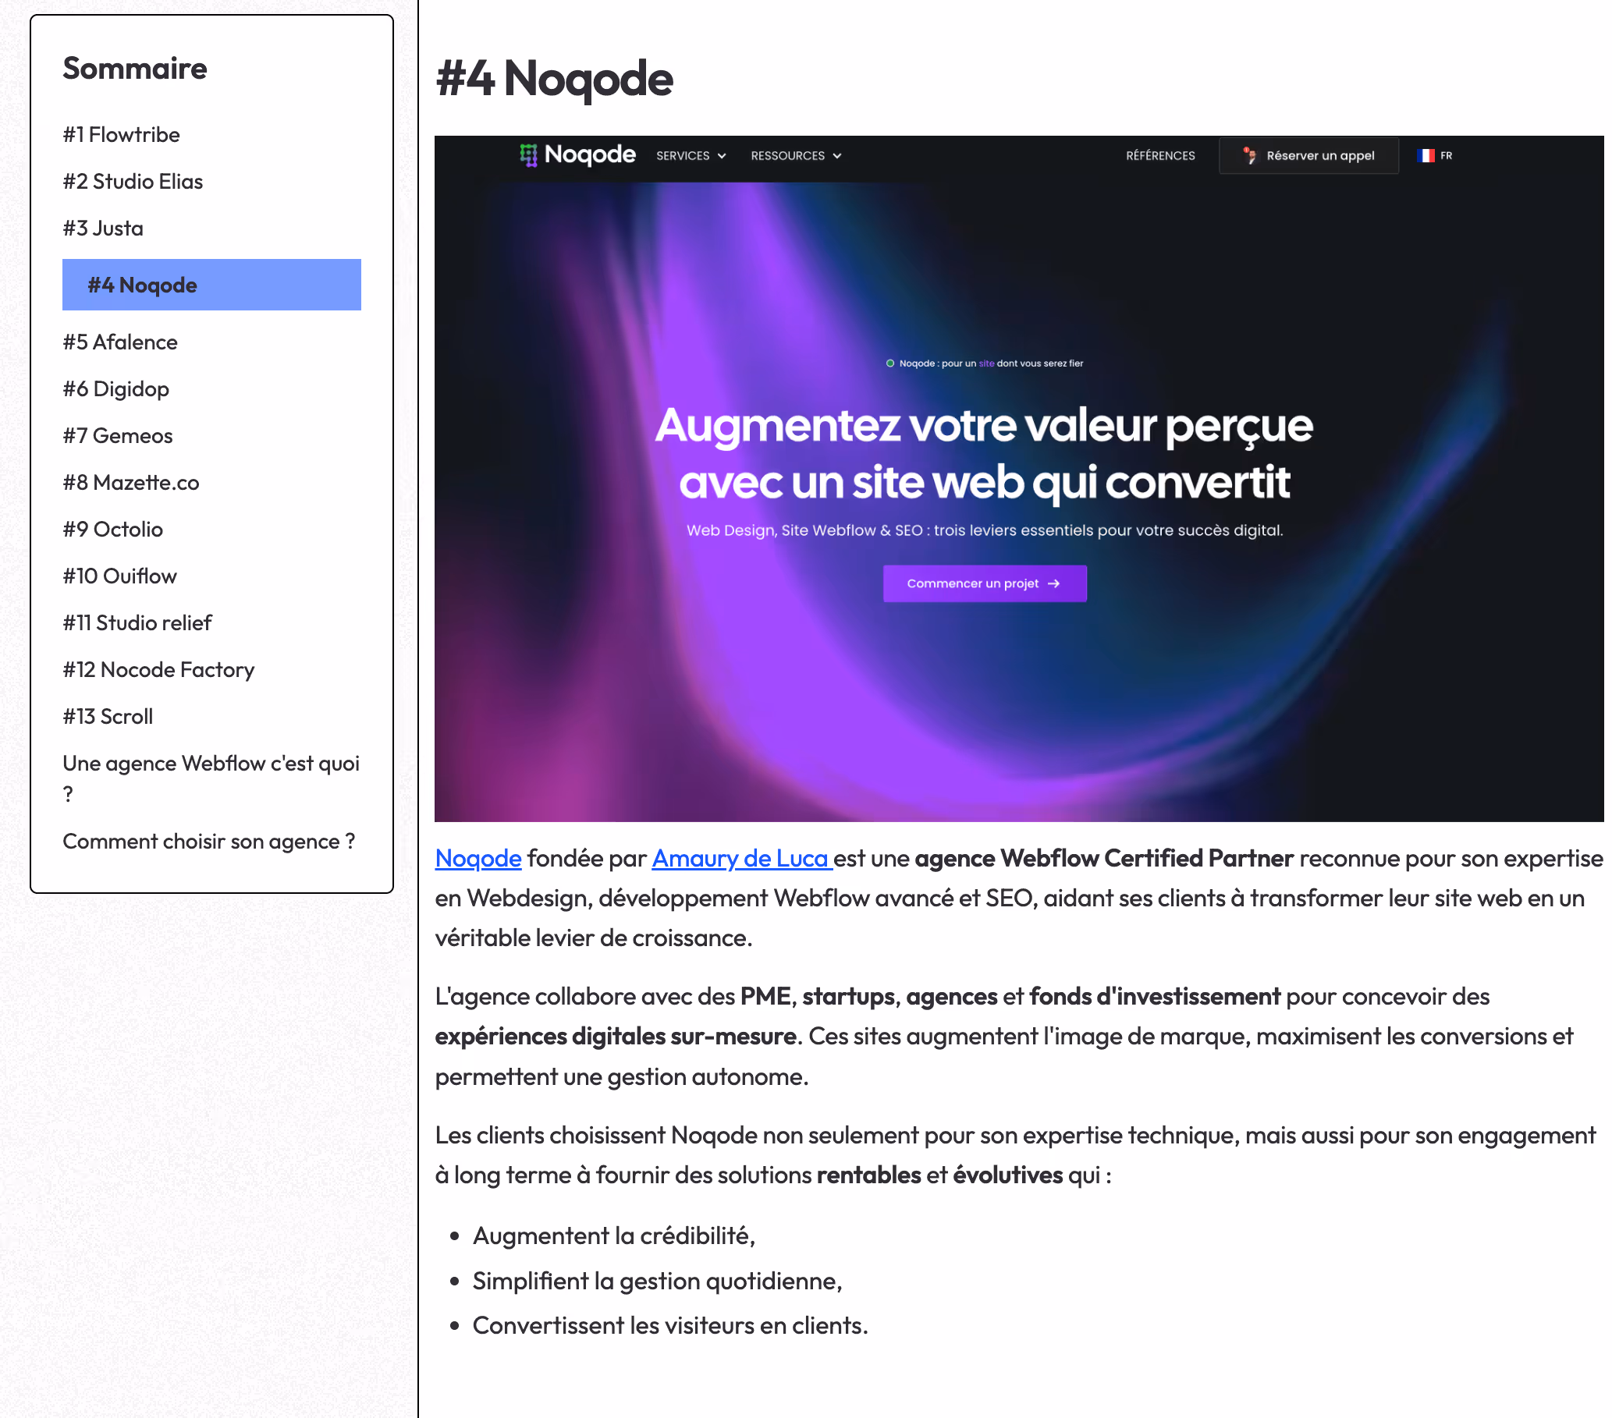Click the Noqode website screenshot thumbnail
This screenshot has height=1418, width=1612.
(1019, 479)
